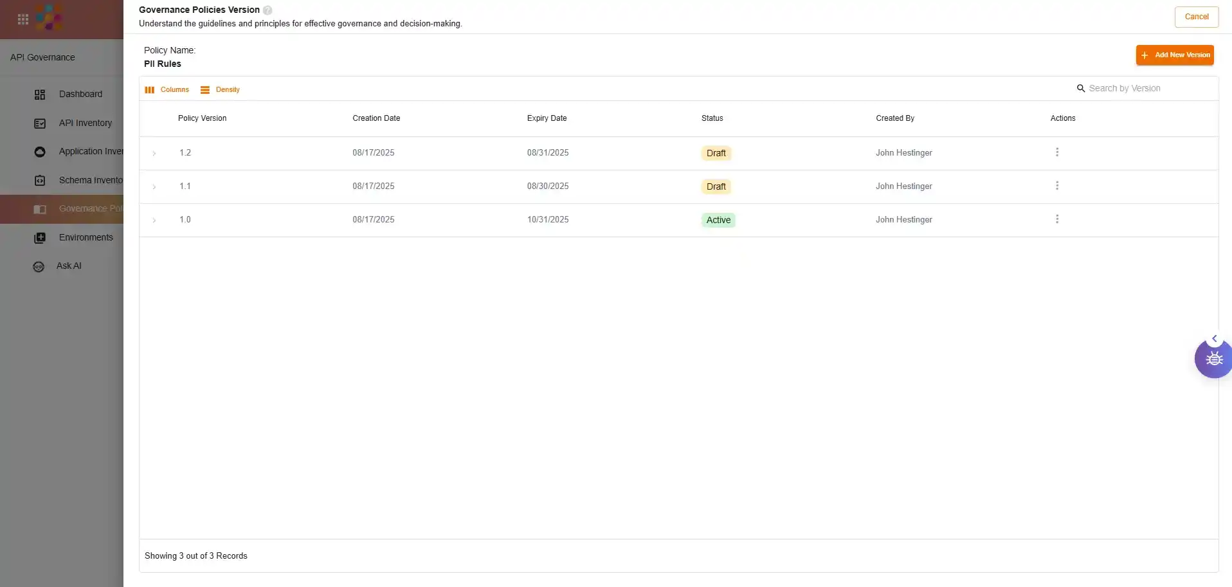The image size is (1232, 587).
Task: Open the apps grid launcher icon
Action: pyautogui.click(x=23, y=19)
